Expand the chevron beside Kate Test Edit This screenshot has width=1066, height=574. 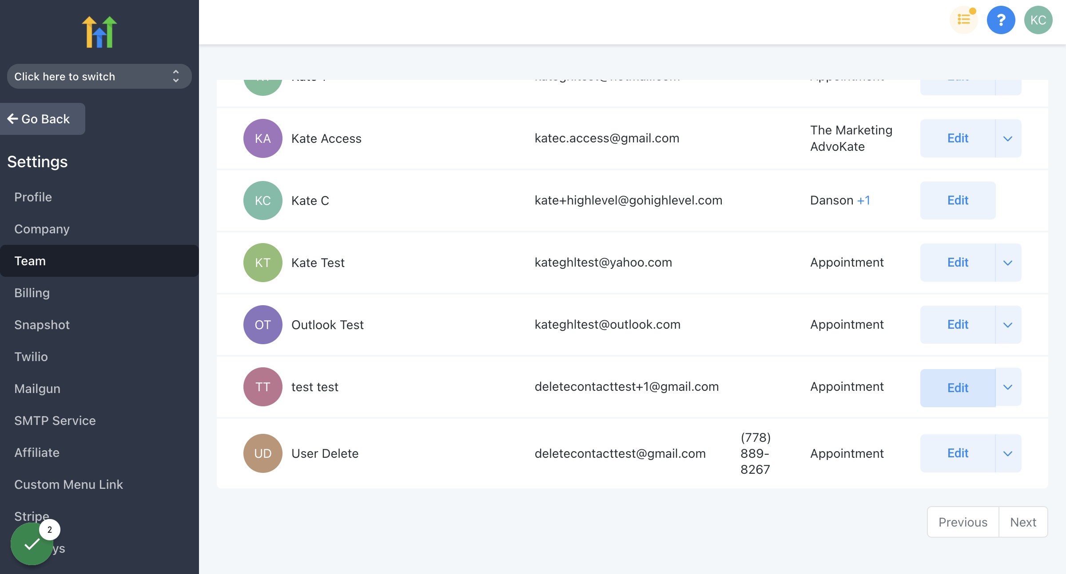coord(1008,263)
